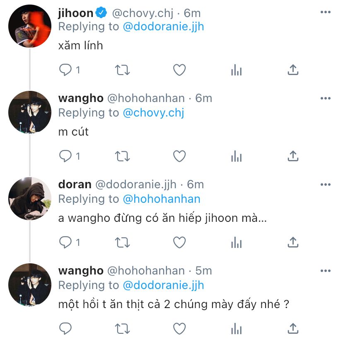The image size is (343, 340).
Task: Open jihoon's profile picture
Action: [x=30, y=26]
